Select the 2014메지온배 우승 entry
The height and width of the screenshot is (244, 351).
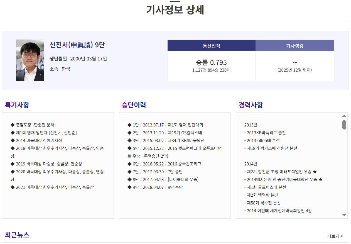(x=282, y=179)
